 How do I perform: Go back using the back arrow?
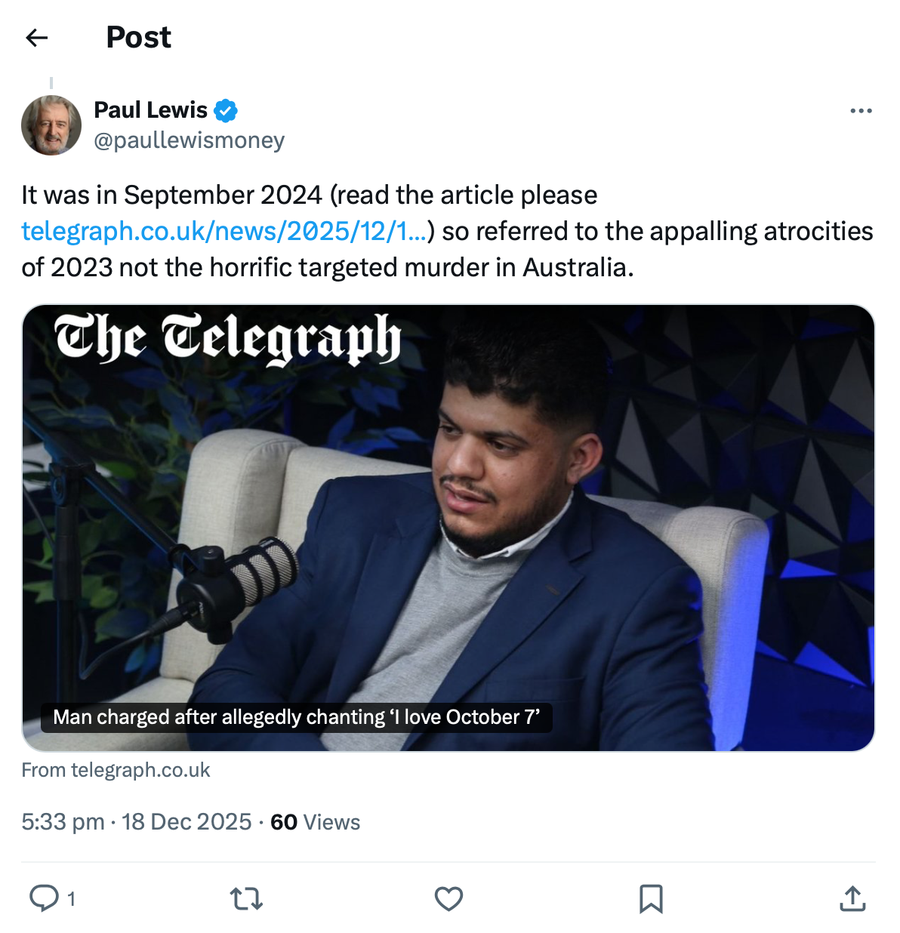[x=37, y=38]
